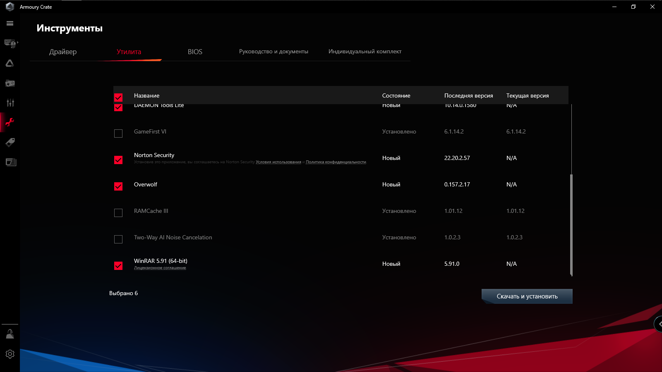Open the News icon in the sidebar
Viewport: 662px width, 372px height.
[10, 162]
